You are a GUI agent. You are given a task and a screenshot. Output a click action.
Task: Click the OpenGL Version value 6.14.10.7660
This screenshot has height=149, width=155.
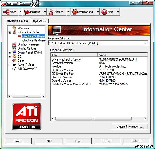(x=107, y=81)
